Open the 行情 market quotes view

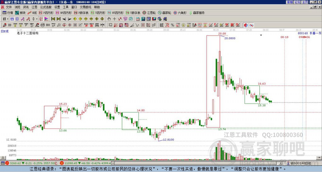[8, 13]
